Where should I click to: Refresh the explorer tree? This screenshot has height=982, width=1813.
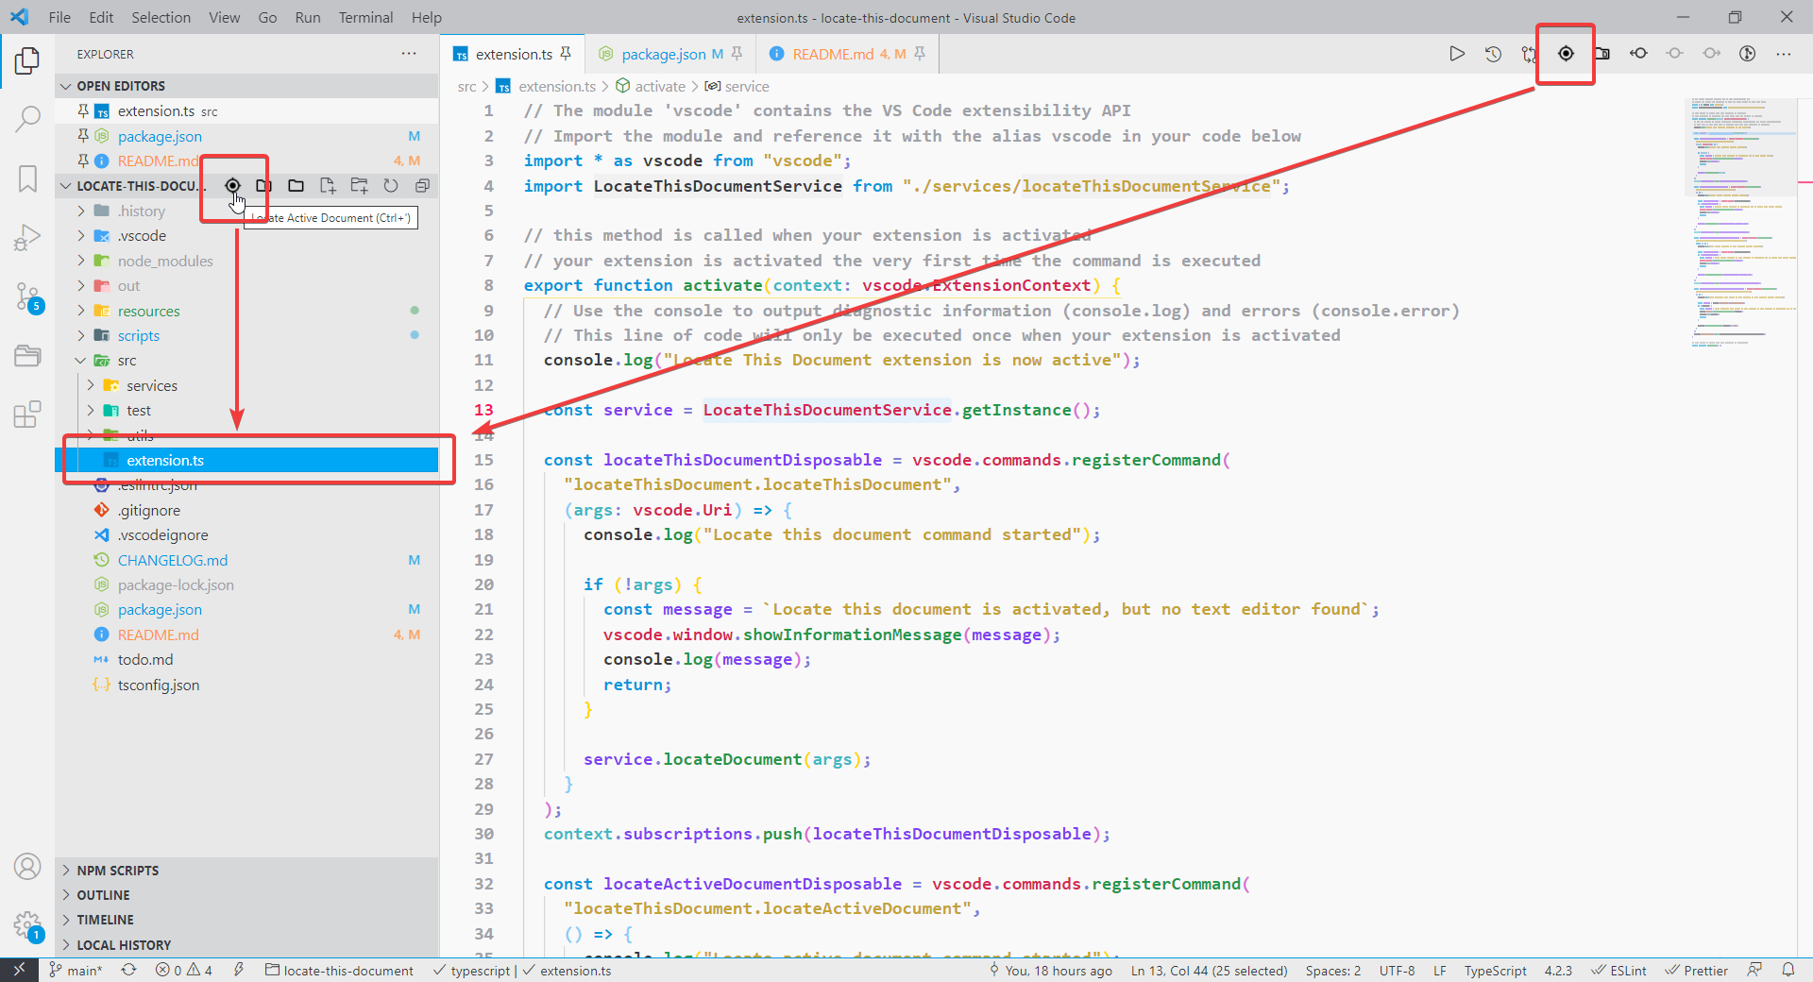(x=390, y=185)
